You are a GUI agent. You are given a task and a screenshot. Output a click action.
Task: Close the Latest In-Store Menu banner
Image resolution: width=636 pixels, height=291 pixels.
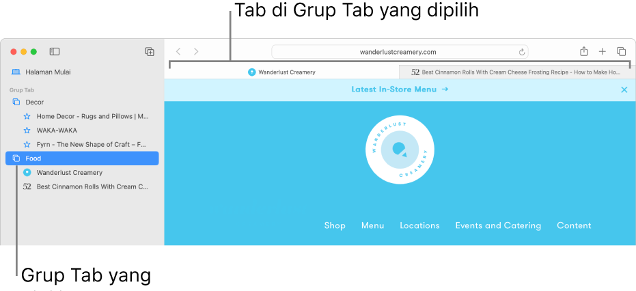[624, 89]
